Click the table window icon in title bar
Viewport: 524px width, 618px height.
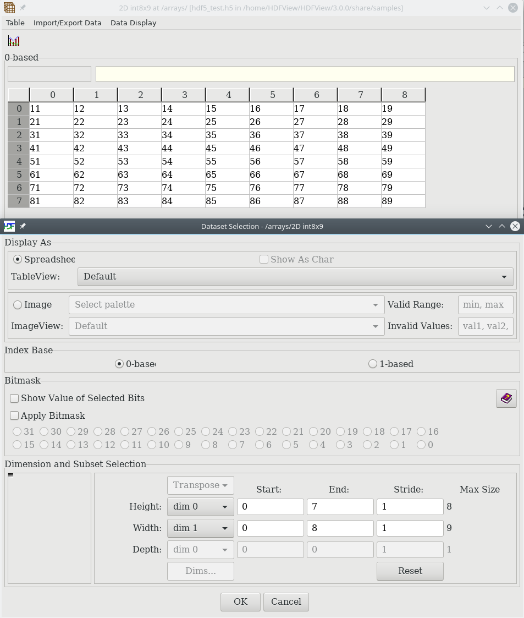[x=9, y=8]
